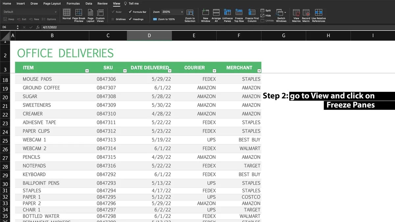Select column E header
The width and height of the screenshot is (395, 222).
(x=194, y=36)
